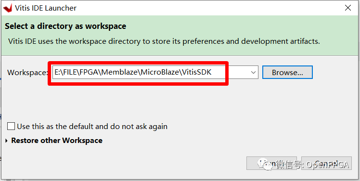Click the WeChat logo watermark icon
360x181 pixels.
pos(266,164)
